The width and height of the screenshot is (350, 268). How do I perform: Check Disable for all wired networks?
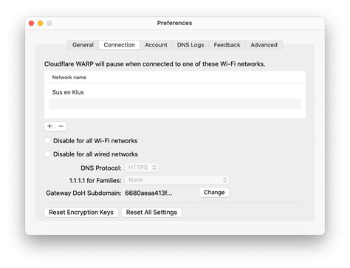click(47, 154)
